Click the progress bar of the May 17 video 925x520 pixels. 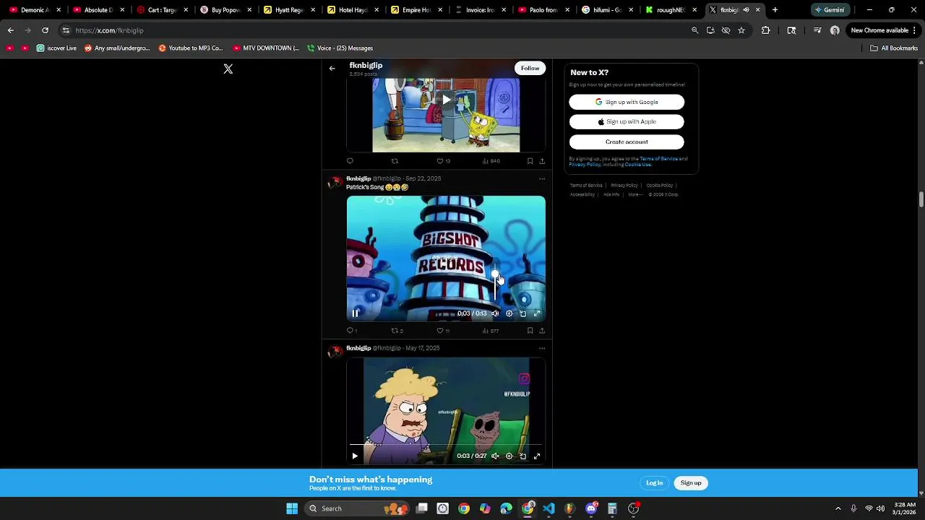click(446, 445)
